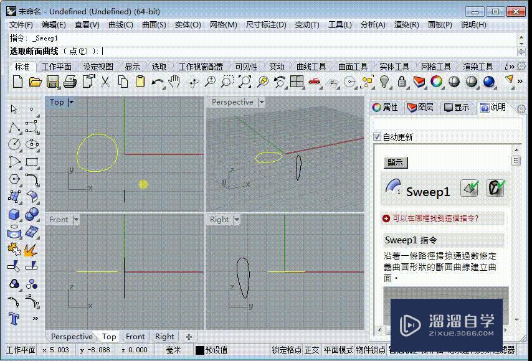Select the Perspective viewport tab at the bottom
This screenshot has width=532, height=361.
(x=72, y=337)
